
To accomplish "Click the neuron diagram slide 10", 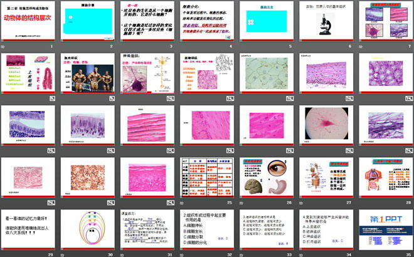I will click(x=148, y=72).
